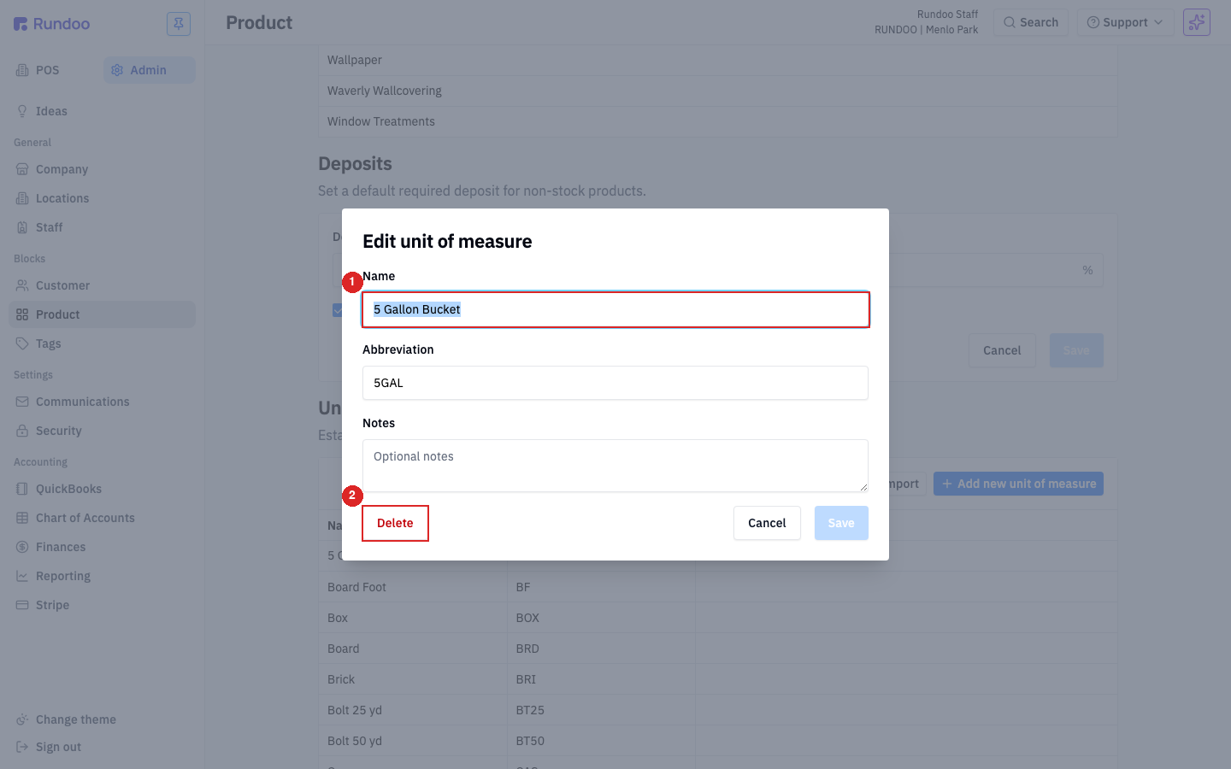Open the Search button in the header
Viewport: 1231px width, 769px height.
point(1031,22)
